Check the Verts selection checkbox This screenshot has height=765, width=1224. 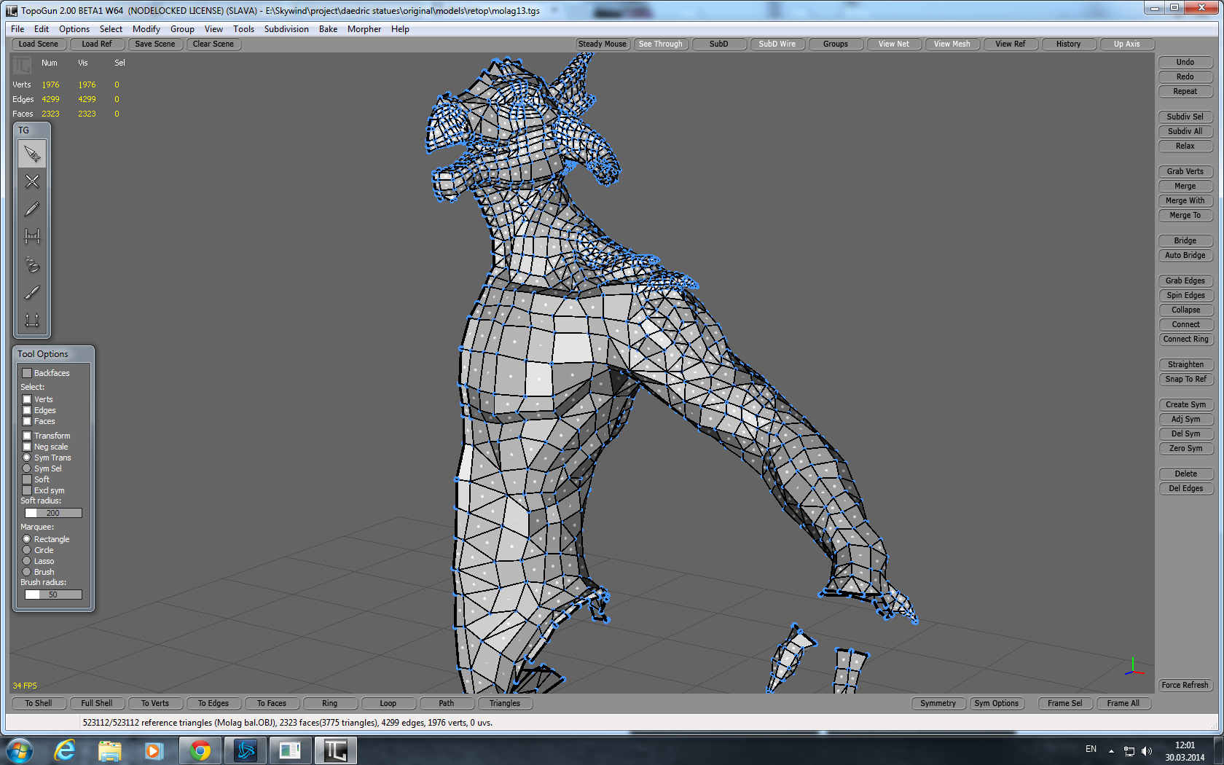coord(27,399)
